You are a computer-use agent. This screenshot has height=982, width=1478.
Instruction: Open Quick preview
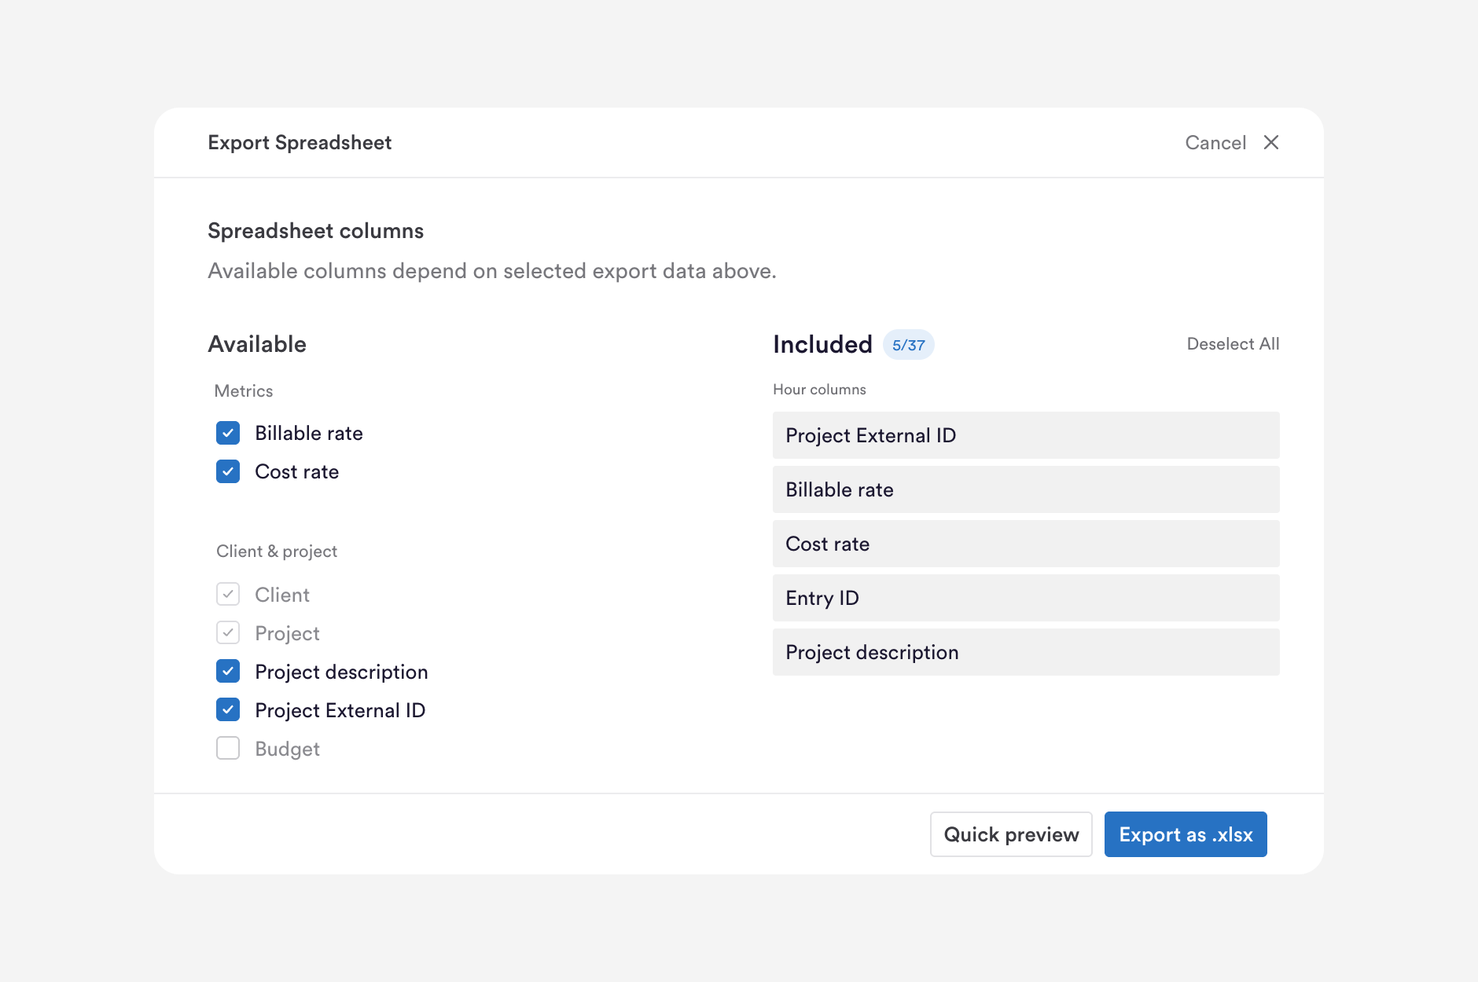1011,834
